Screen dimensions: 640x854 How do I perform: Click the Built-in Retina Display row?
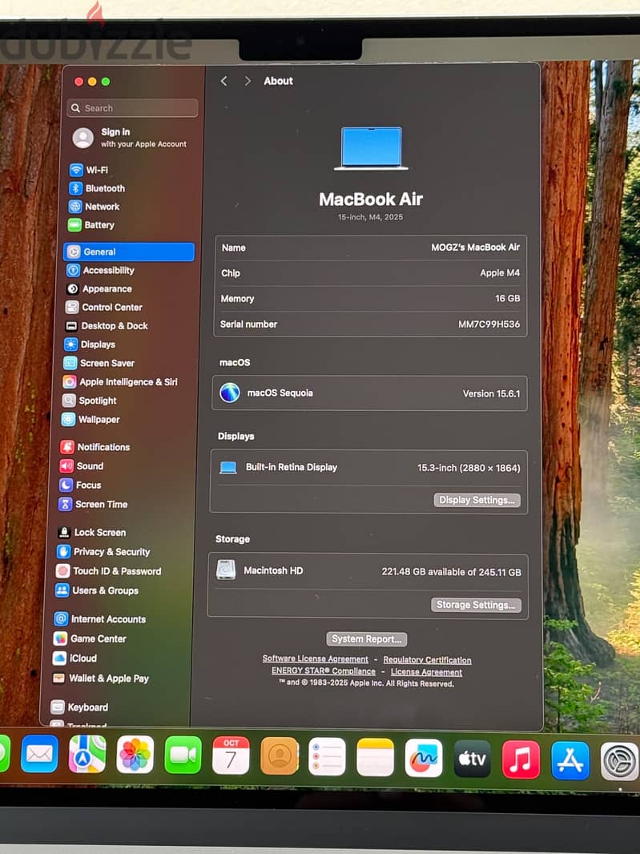tap(369, 467)
